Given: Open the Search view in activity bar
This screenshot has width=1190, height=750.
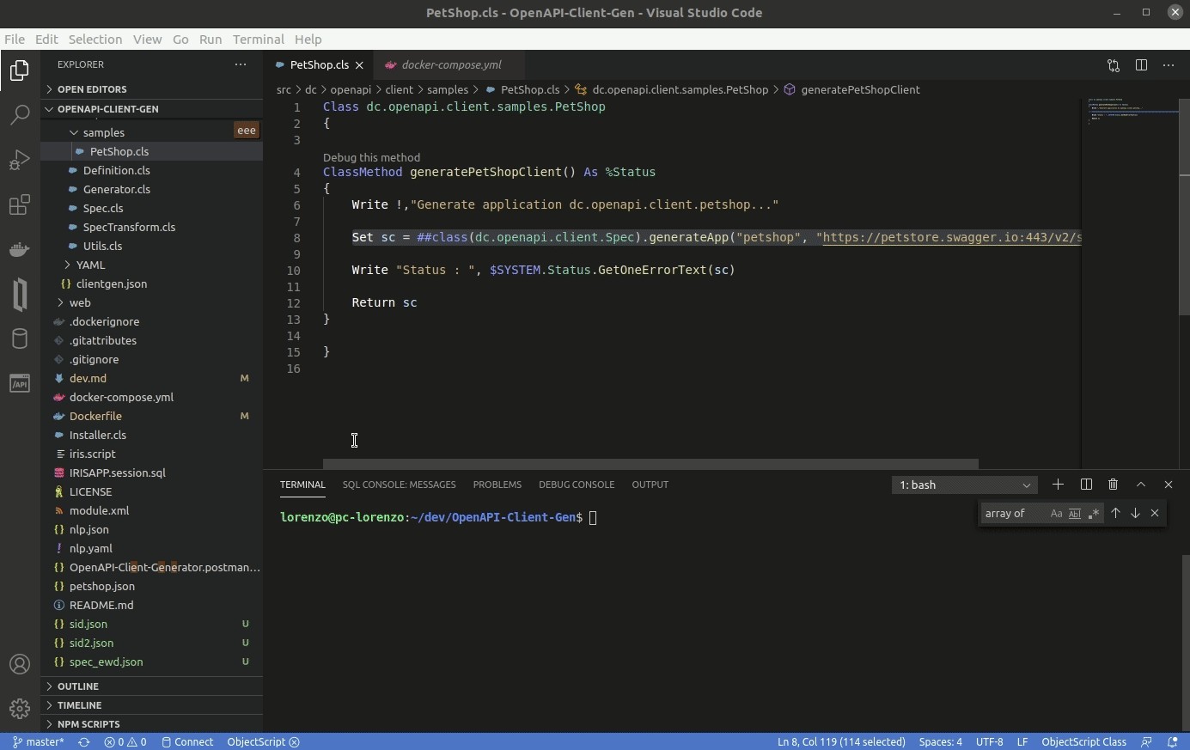Looking at the screenshot, I should click(x=20, y=115).
